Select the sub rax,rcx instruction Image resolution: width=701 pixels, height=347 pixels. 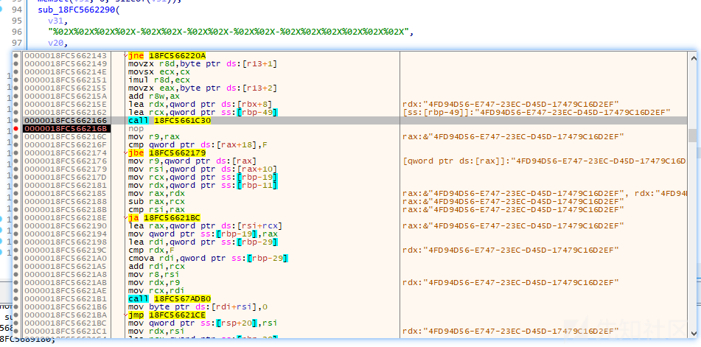click(153, 202)
